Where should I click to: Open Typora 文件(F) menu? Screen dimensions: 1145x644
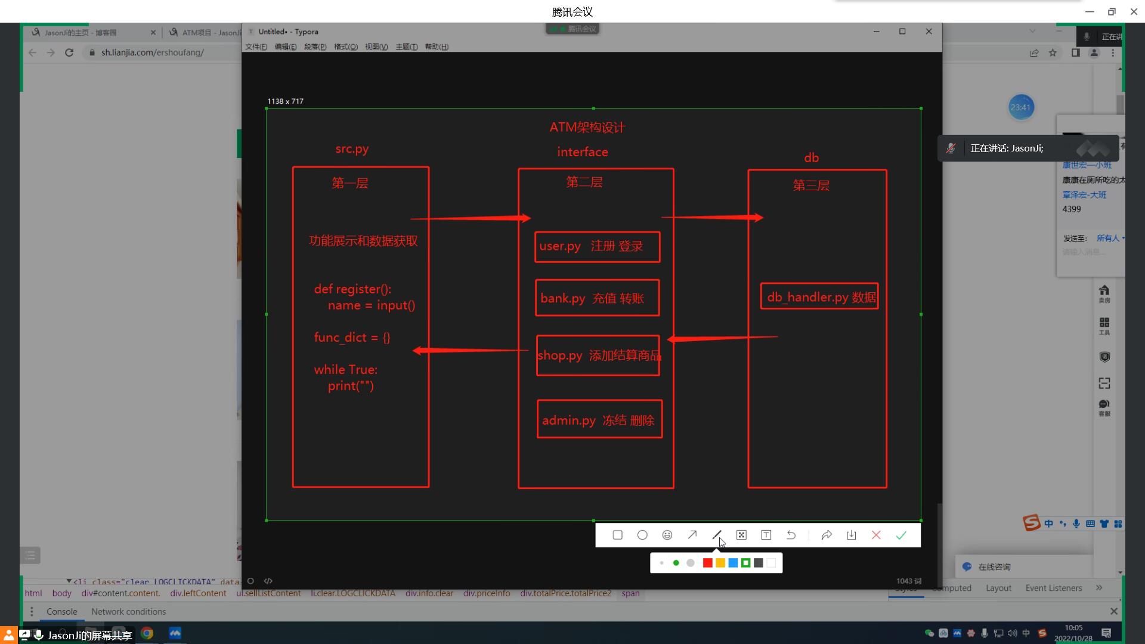256,47
